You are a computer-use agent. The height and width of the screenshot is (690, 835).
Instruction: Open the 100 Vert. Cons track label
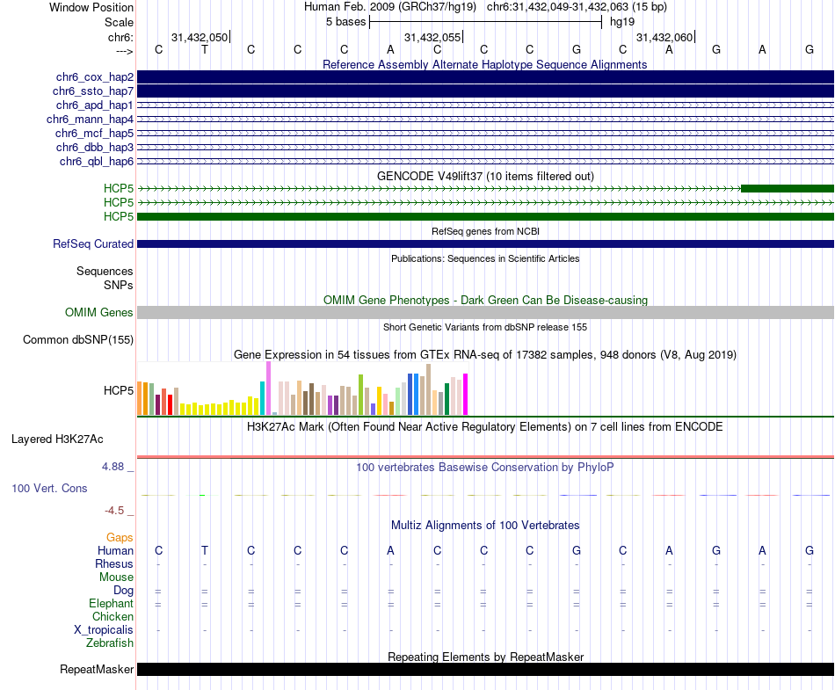click(x=49, y=488)
